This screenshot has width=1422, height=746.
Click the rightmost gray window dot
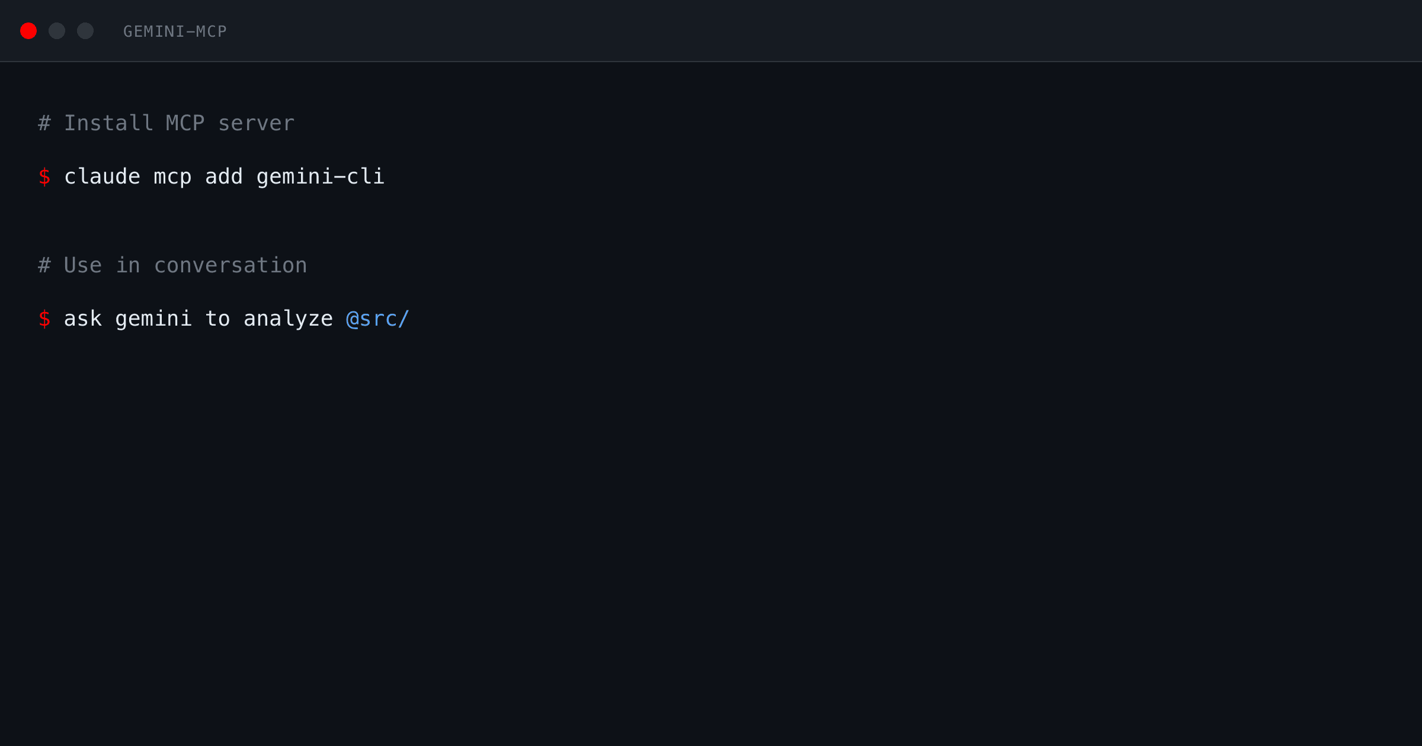(x=85, y=30)
